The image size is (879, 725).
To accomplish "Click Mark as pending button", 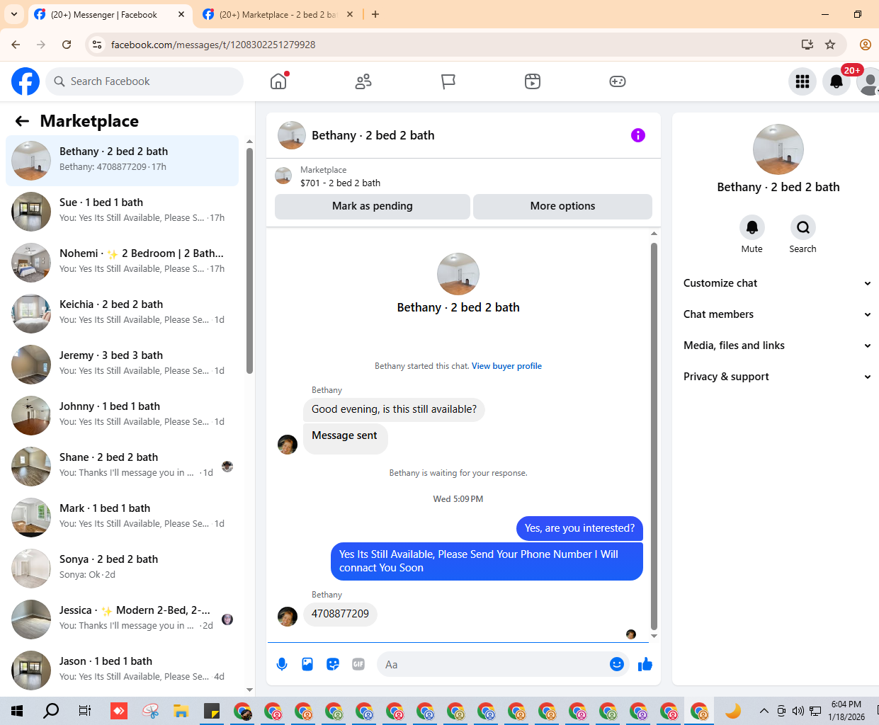I will tap(373, 206).
